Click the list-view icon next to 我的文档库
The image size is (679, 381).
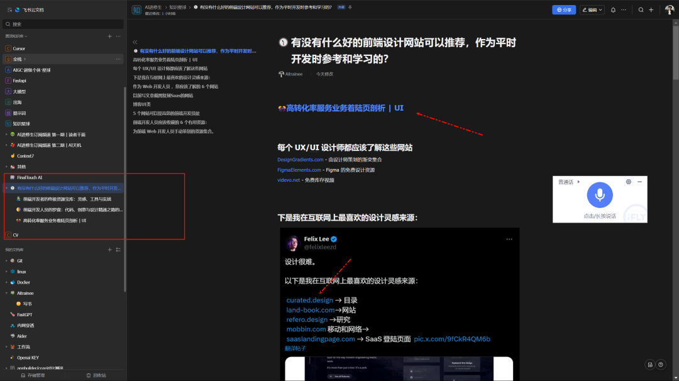pos(118,250)
